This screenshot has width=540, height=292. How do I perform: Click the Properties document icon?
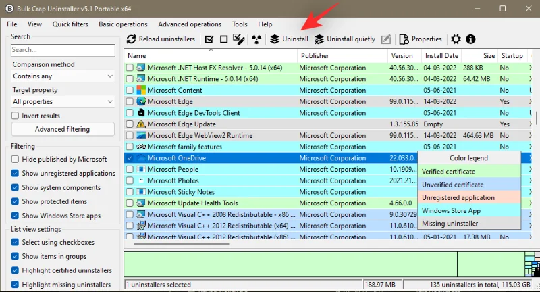(x=404, y=39)
